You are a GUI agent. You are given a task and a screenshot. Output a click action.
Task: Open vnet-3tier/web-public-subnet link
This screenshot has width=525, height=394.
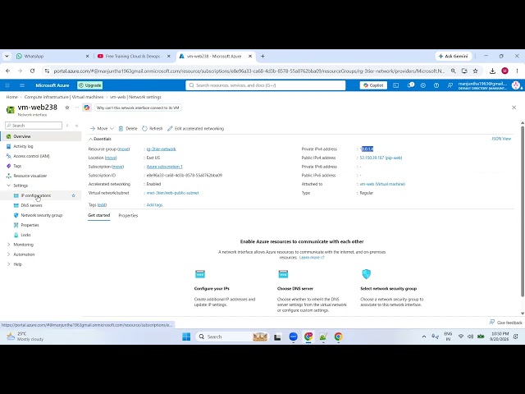pos(173,193)
